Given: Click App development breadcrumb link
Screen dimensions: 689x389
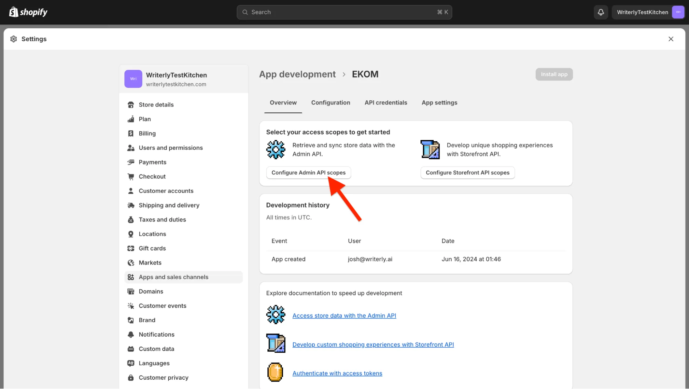Looking at the screenshot, I should click(297, 74).
